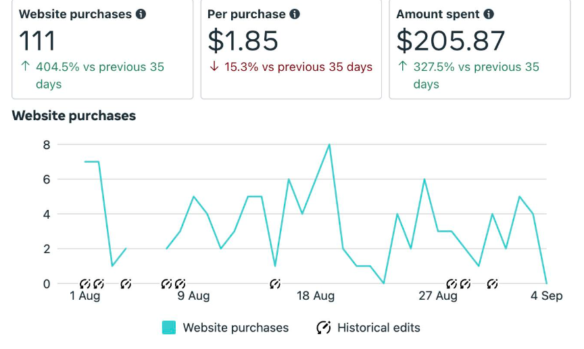Open the Amount spent info tooltip icon
Viewport: 584px width, 349px height.
pyautogui.click(x=489, y=14)
